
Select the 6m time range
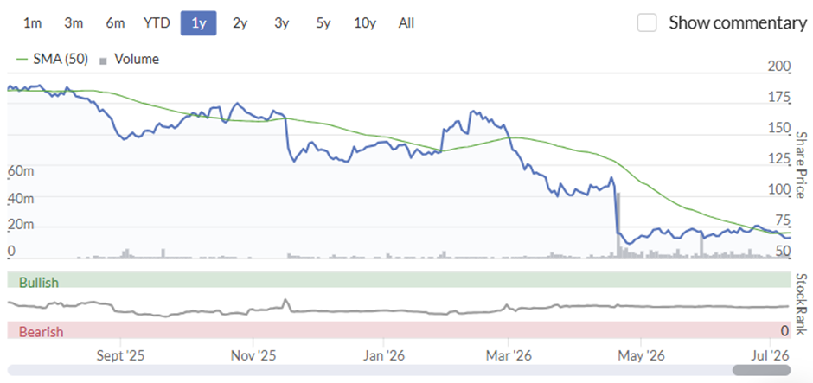point(115,23)
